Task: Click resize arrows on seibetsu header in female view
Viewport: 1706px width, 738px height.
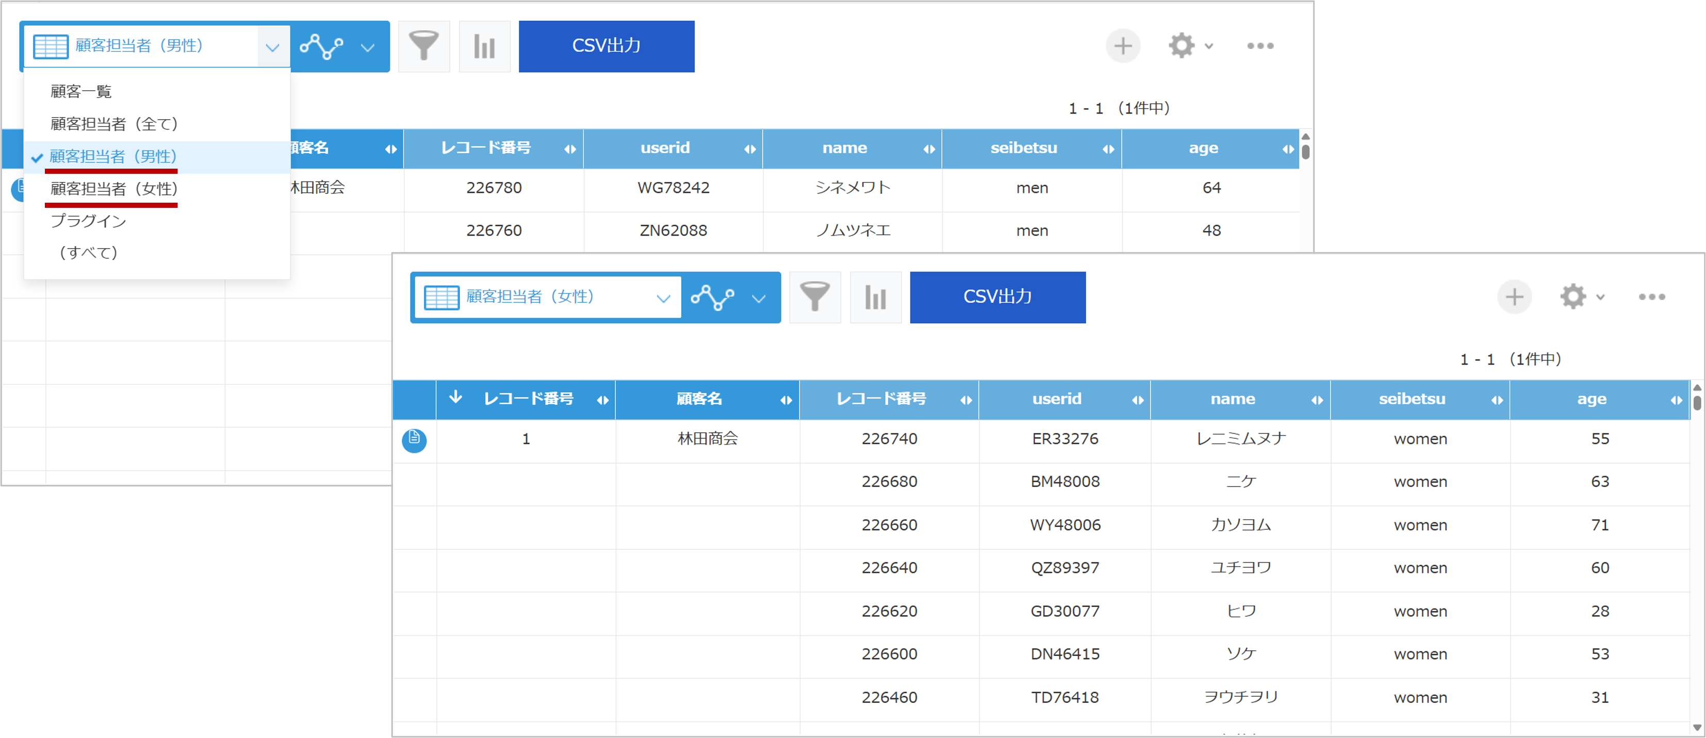Action: click(x=1497, y=400)
